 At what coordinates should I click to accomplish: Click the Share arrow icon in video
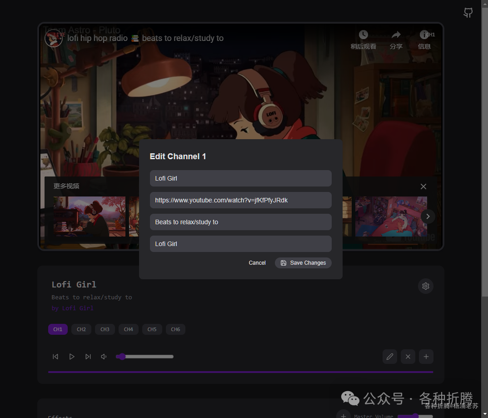click(x=396, y=35)
